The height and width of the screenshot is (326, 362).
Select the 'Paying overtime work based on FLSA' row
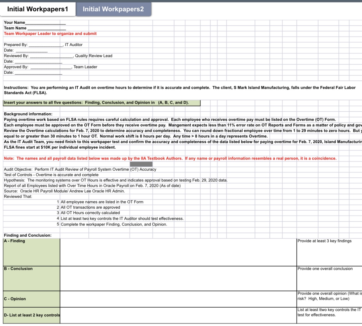(x=170, y=119)
